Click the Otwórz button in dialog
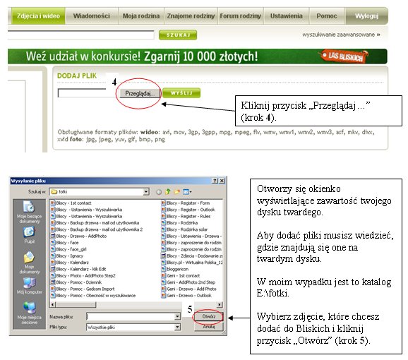Image resolution: width=408 pixels, height=360 pixels. click(209, 316)
